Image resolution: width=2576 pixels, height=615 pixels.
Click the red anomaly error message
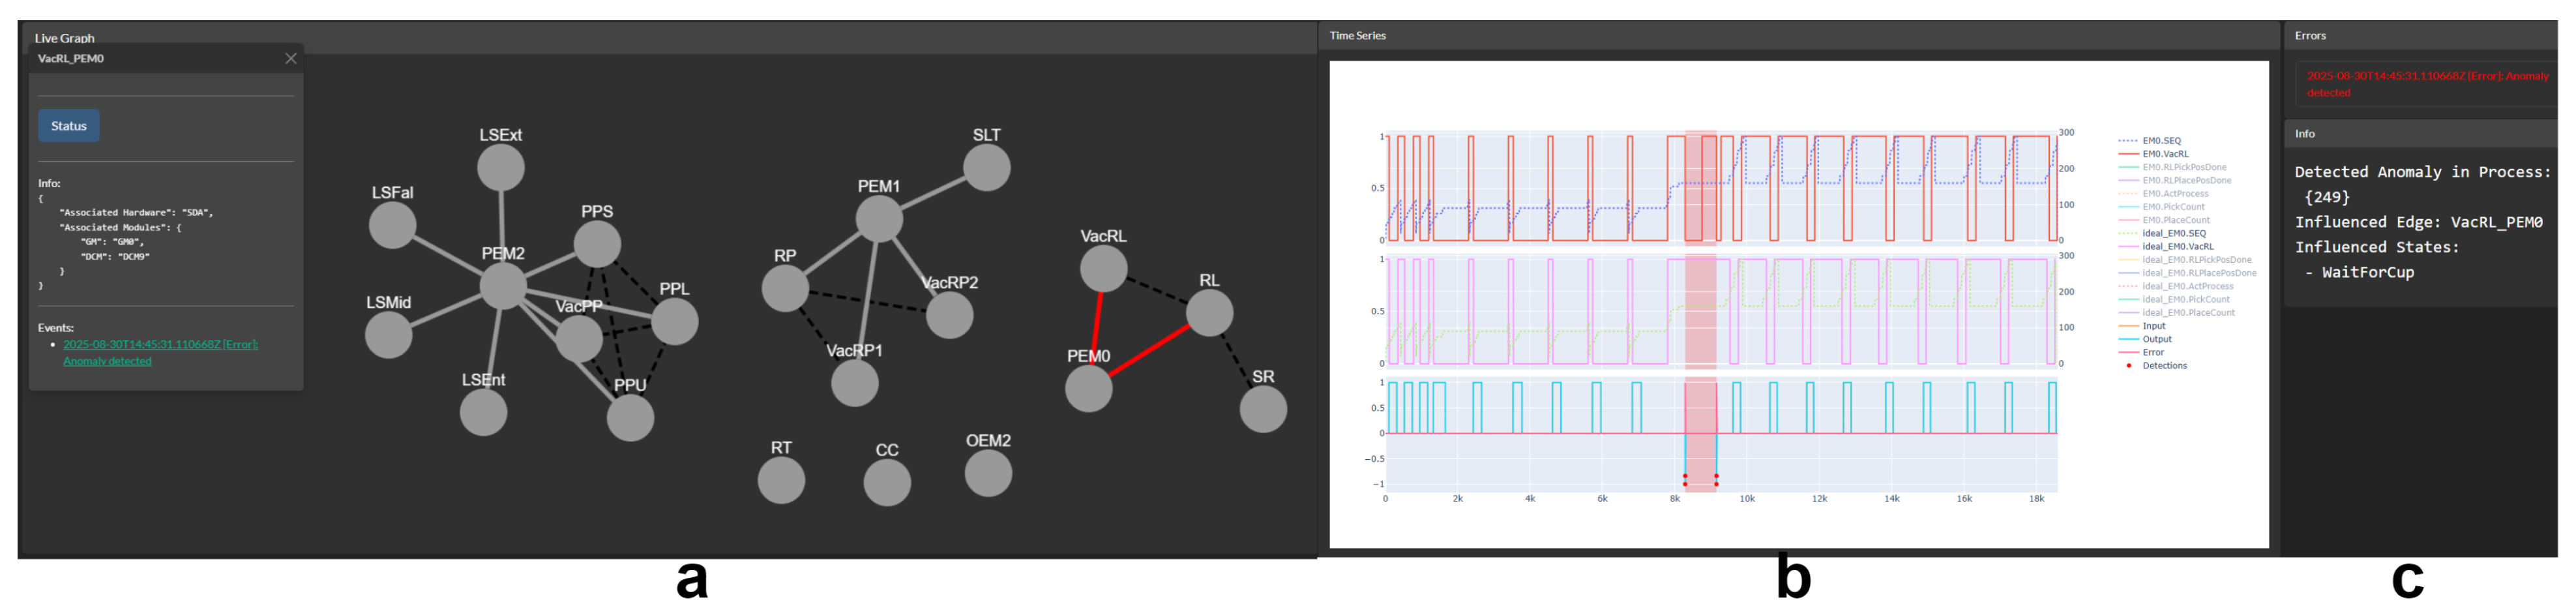click(2426, 84)
